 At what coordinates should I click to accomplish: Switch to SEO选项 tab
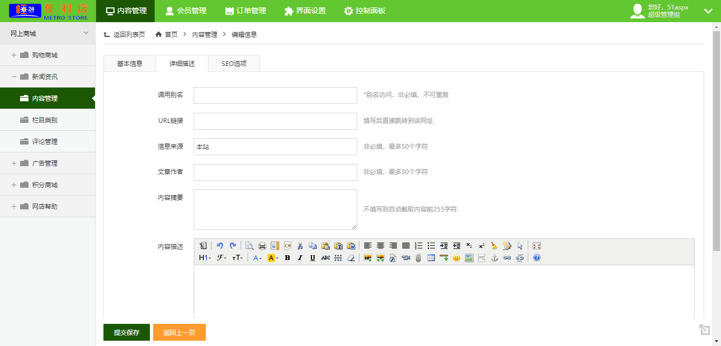[x=234, y=63]
